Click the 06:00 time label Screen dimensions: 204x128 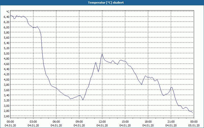click(56, 122)
